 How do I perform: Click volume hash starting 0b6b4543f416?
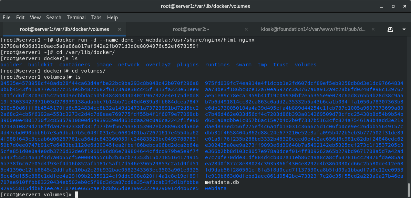pyautogui.click(x=100, y=89)
